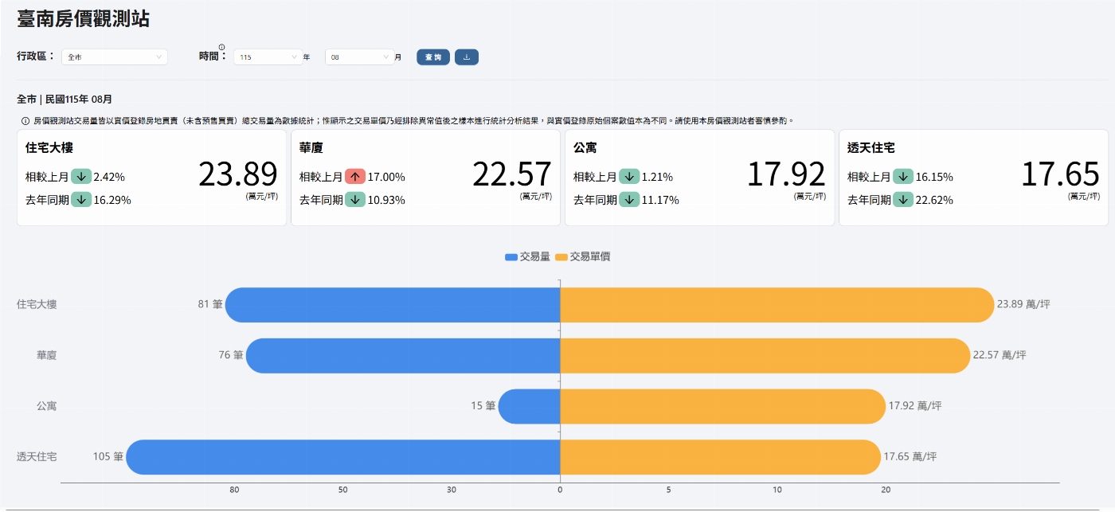Click 華廈 相較上月 red up arrow badge
The height and width of the screenshot is (512, 1115).
click(355, 177)
